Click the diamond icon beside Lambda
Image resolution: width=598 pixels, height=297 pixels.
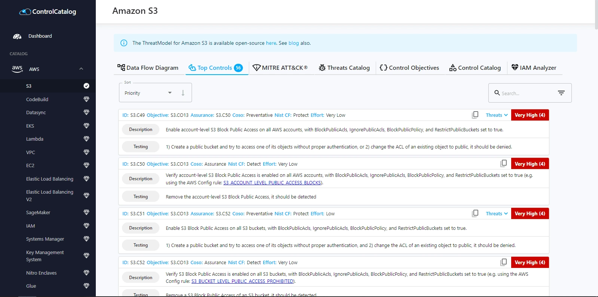click(86, 139)
